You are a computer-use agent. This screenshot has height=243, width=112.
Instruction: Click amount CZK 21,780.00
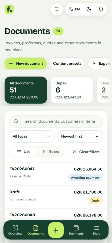(x=88, y=192)
